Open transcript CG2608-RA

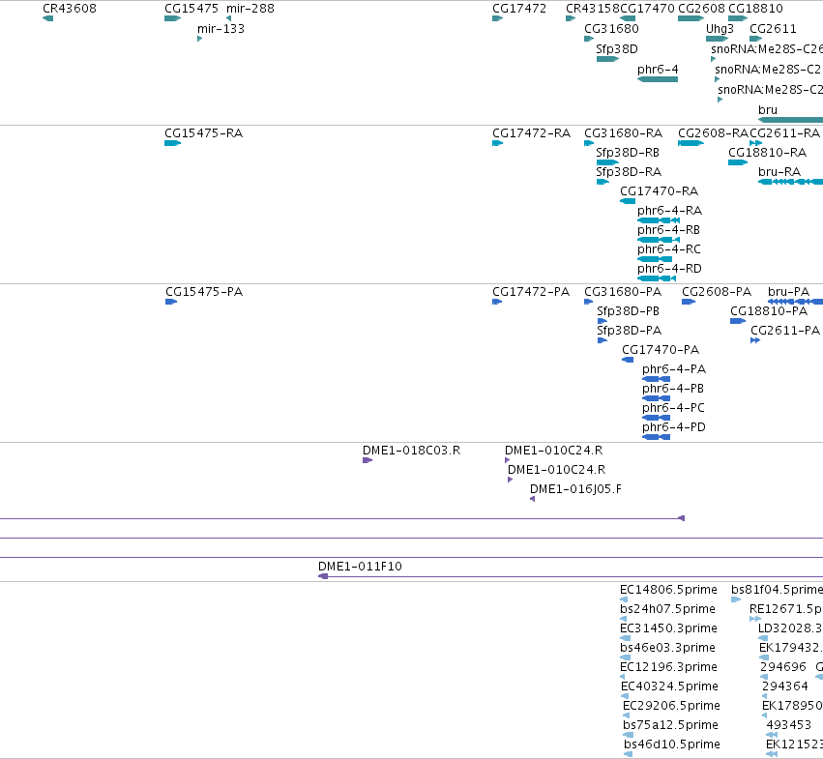click(x=713, y=133)
